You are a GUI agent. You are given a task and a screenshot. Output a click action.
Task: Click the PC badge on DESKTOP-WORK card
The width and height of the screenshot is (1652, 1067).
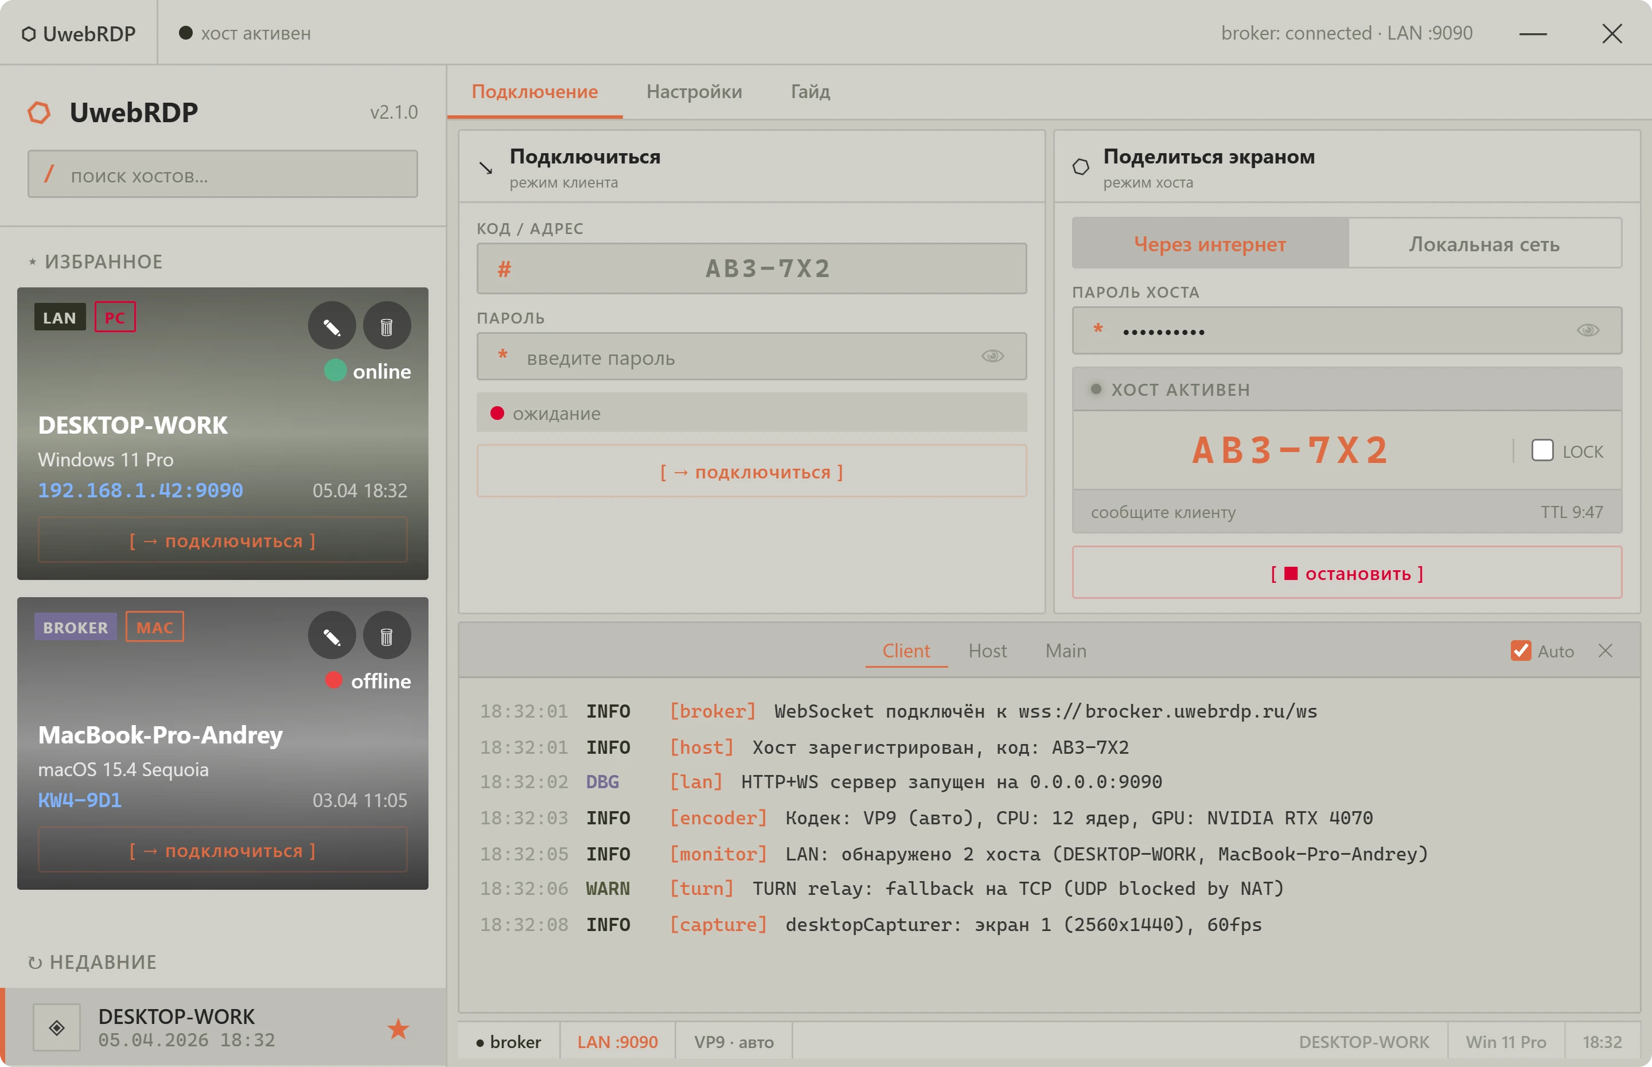[x=115, y=317]
